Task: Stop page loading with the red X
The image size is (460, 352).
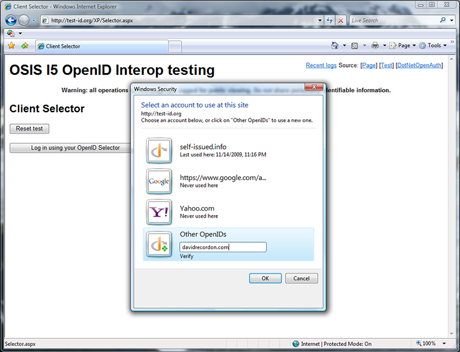Action: pyautogui.click(x=341, y=20)
